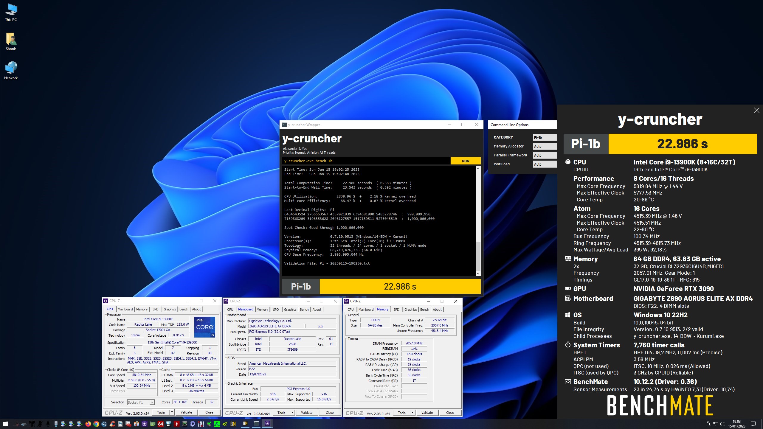Click the microphone icon on the taskbar

[x=48, y=424]
